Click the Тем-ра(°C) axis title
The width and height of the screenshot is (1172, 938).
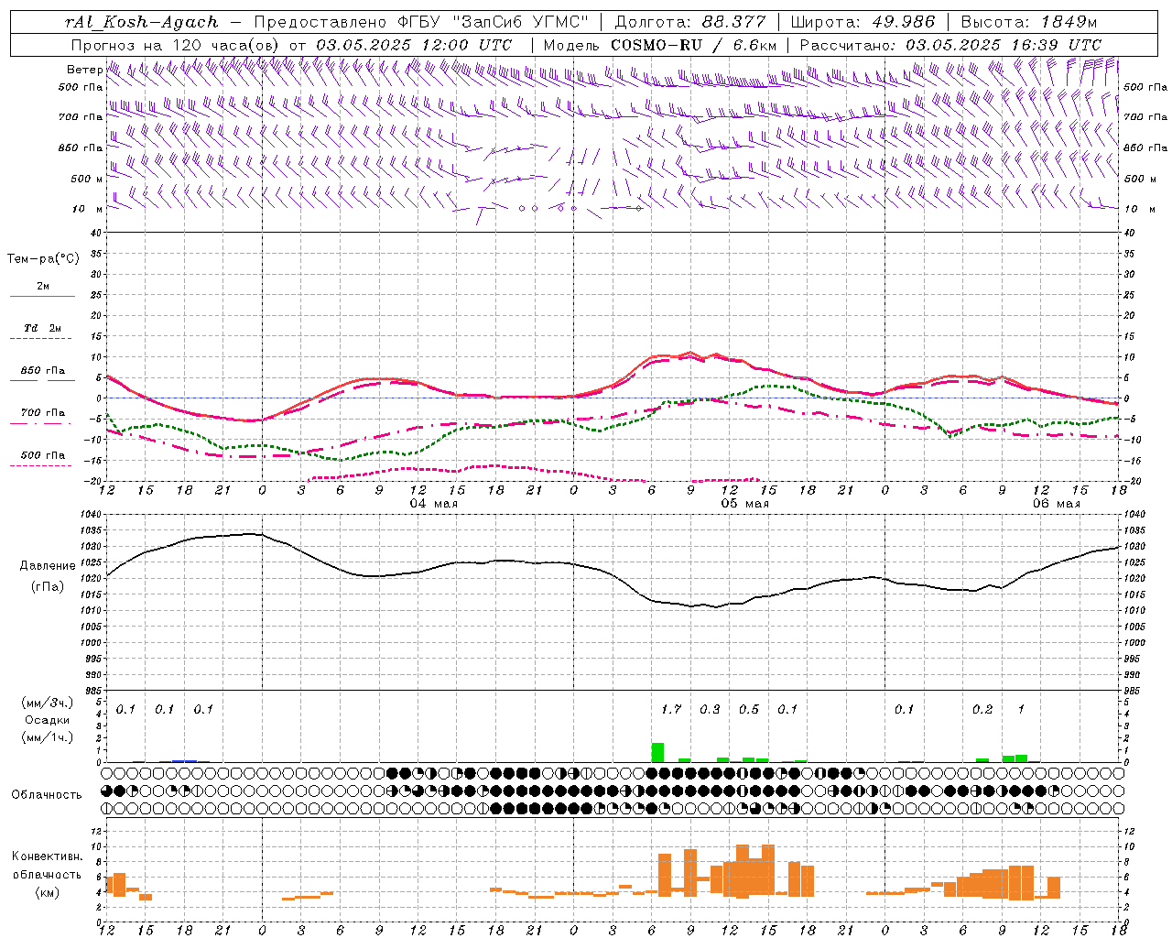coord(43,259)
